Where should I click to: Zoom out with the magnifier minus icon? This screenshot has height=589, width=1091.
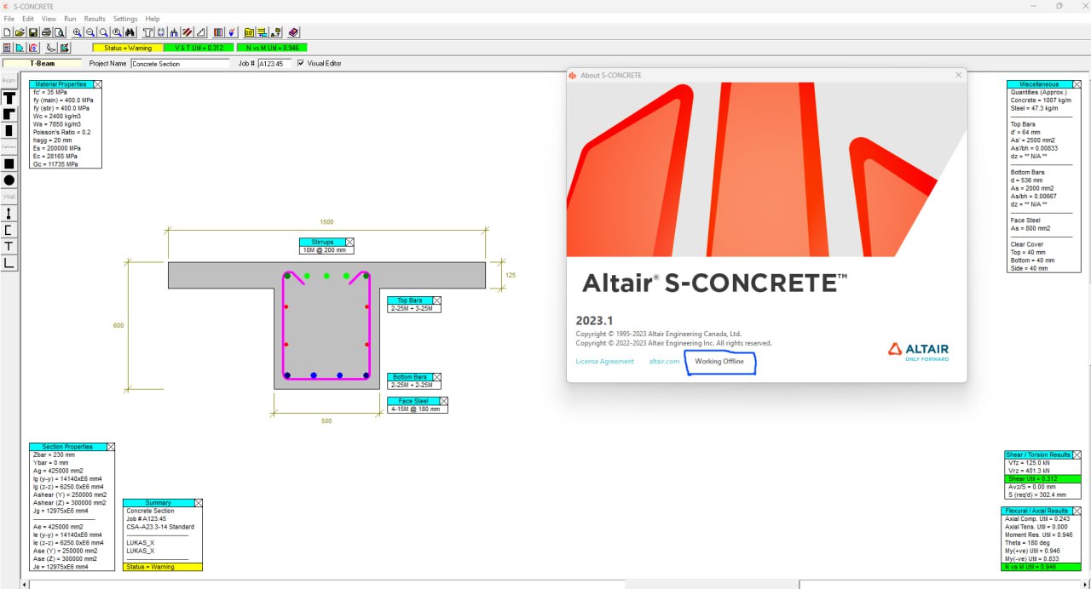coord(90,32)
